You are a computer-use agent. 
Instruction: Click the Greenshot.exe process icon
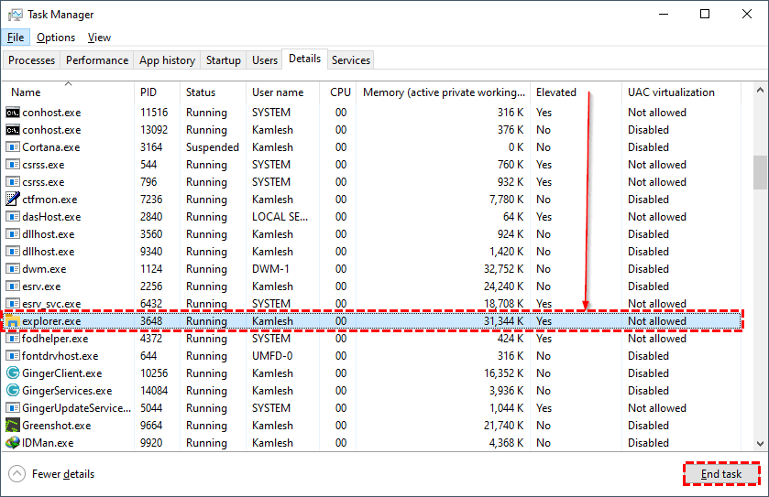coord(13,426)
